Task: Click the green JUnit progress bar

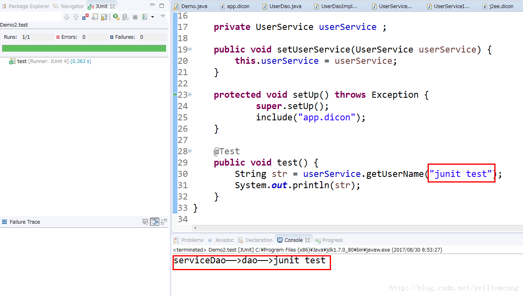Action: click(84, 48)
